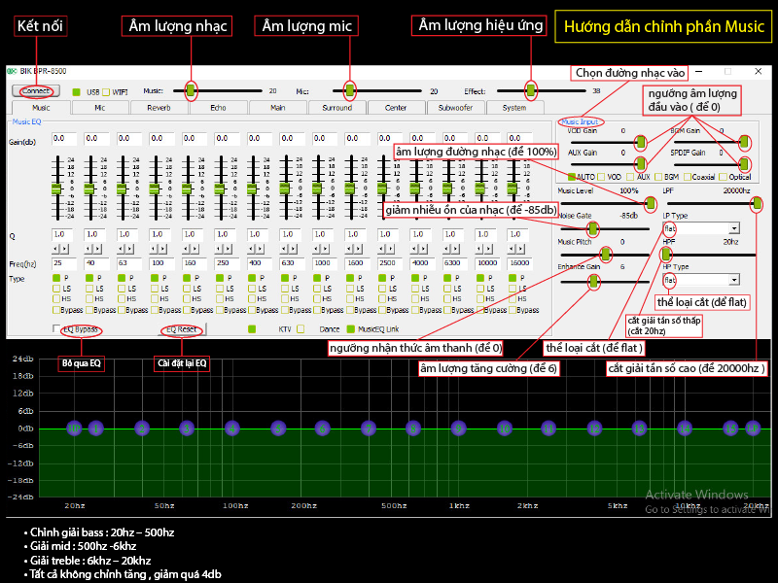Enable the USB connection checkbox
Viewport: 778px width, 583px height.
77,92
